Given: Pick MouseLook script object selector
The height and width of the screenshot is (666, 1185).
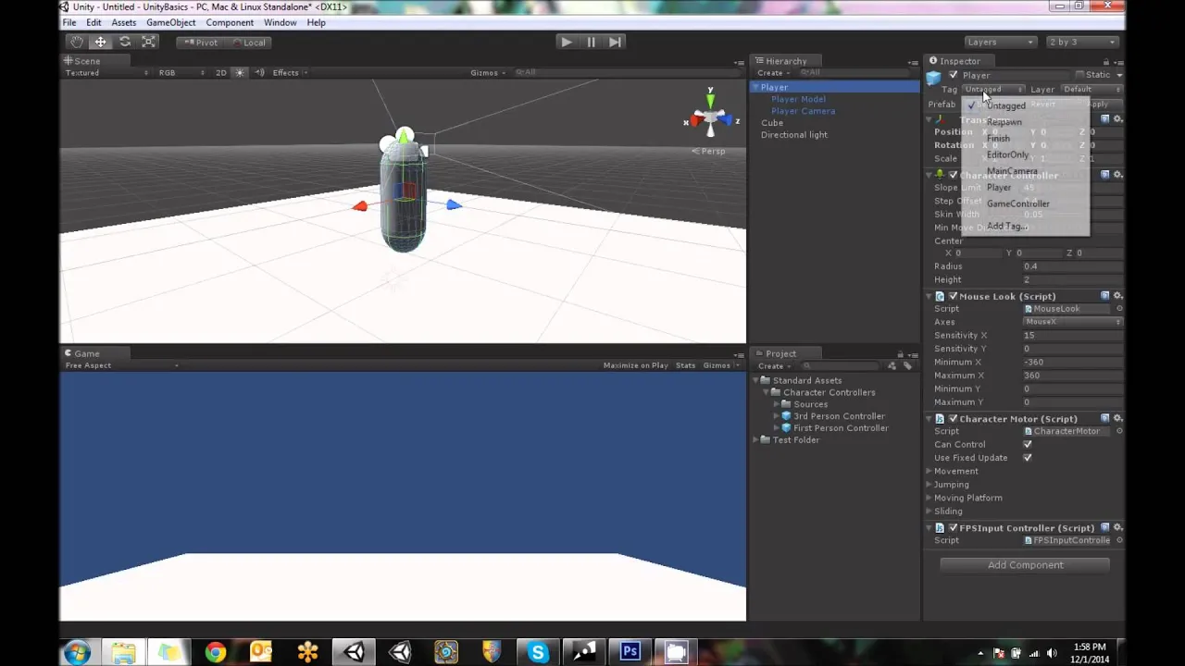Looking at the screenshot, I should click(1119, 309).
